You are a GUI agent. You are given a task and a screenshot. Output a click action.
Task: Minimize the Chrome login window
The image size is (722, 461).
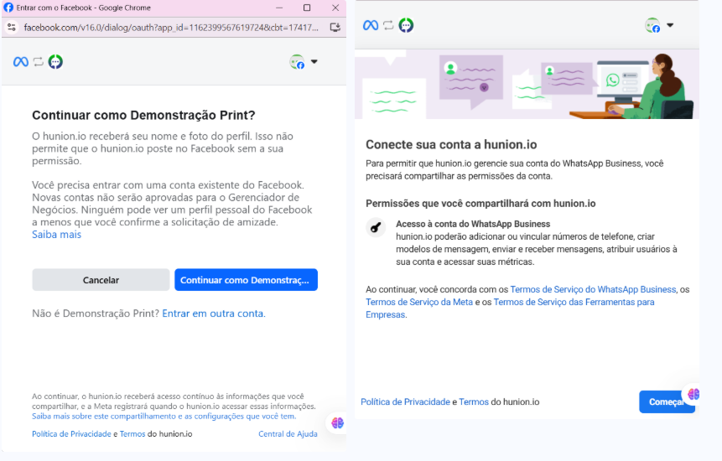[279, 8]
